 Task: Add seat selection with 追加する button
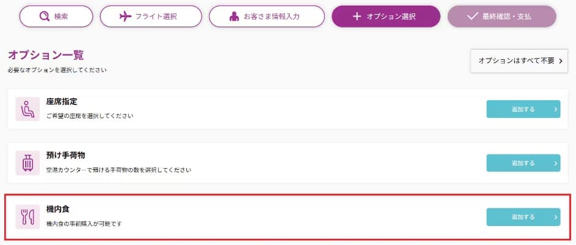(523, 109)
